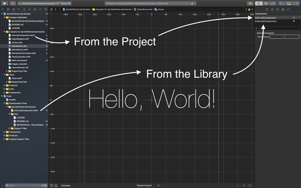Collapse the Development Pods folder

click(x=5, y=103)
